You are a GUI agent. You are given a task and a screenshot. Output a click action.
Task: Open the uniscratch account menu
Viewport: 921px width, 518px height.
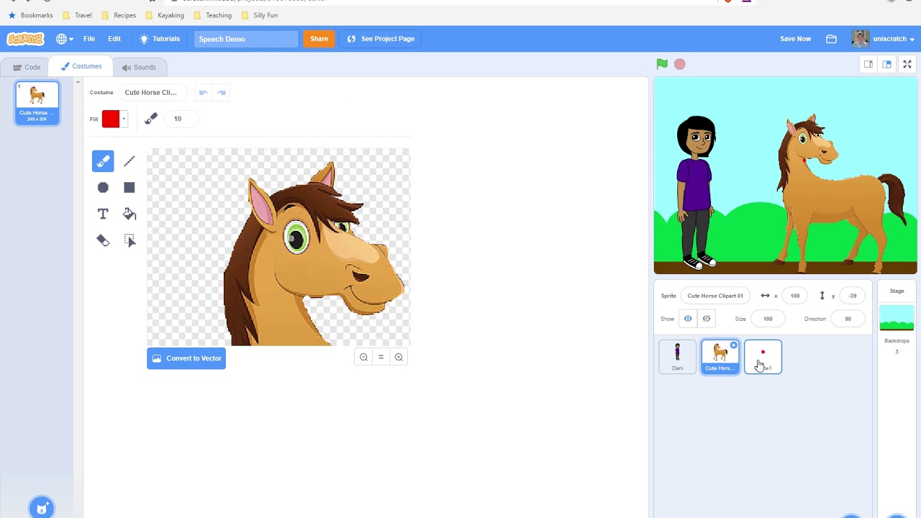(x=883, y=39)
